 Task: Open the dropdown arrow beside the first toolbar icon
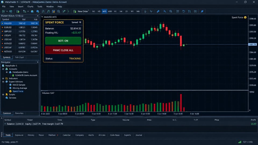(7, 11)
